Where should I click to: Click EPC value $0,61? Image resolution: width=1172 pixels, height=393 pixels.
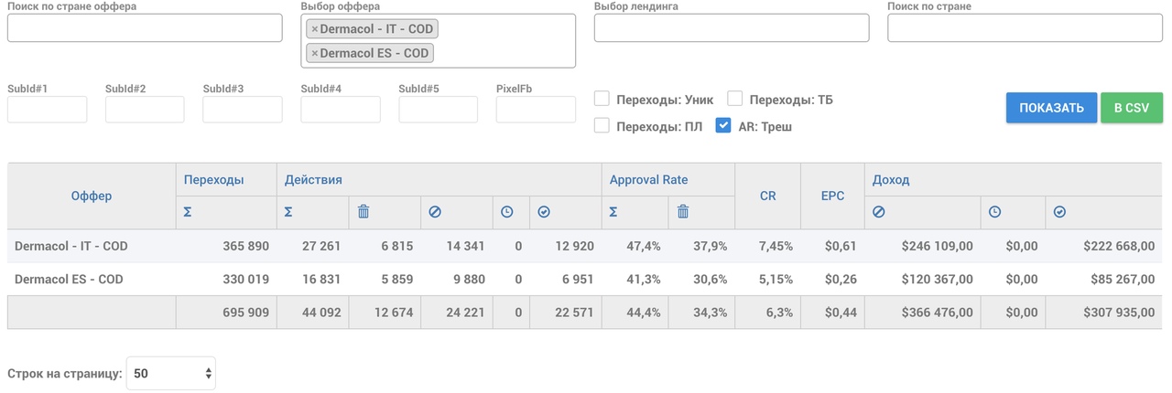pyautogui.click(x=841, y=246)
